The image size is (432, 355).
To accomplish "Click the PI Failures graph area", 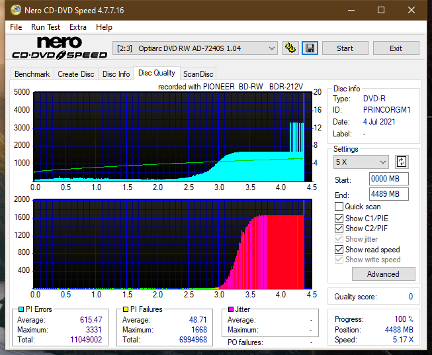I will click(x=173, y=244).
